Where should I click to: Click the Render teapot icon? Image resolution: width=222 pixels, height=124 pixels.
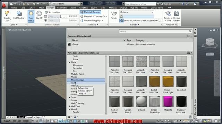[114, 14]
